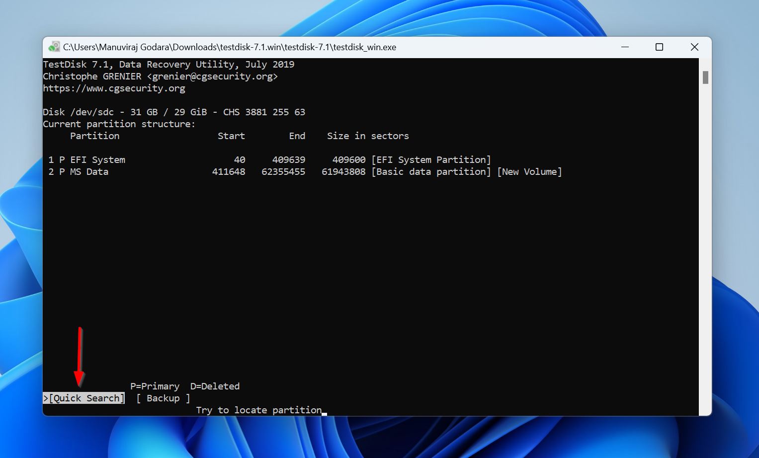Click the 'Partition' column header

tap(94, 136)
